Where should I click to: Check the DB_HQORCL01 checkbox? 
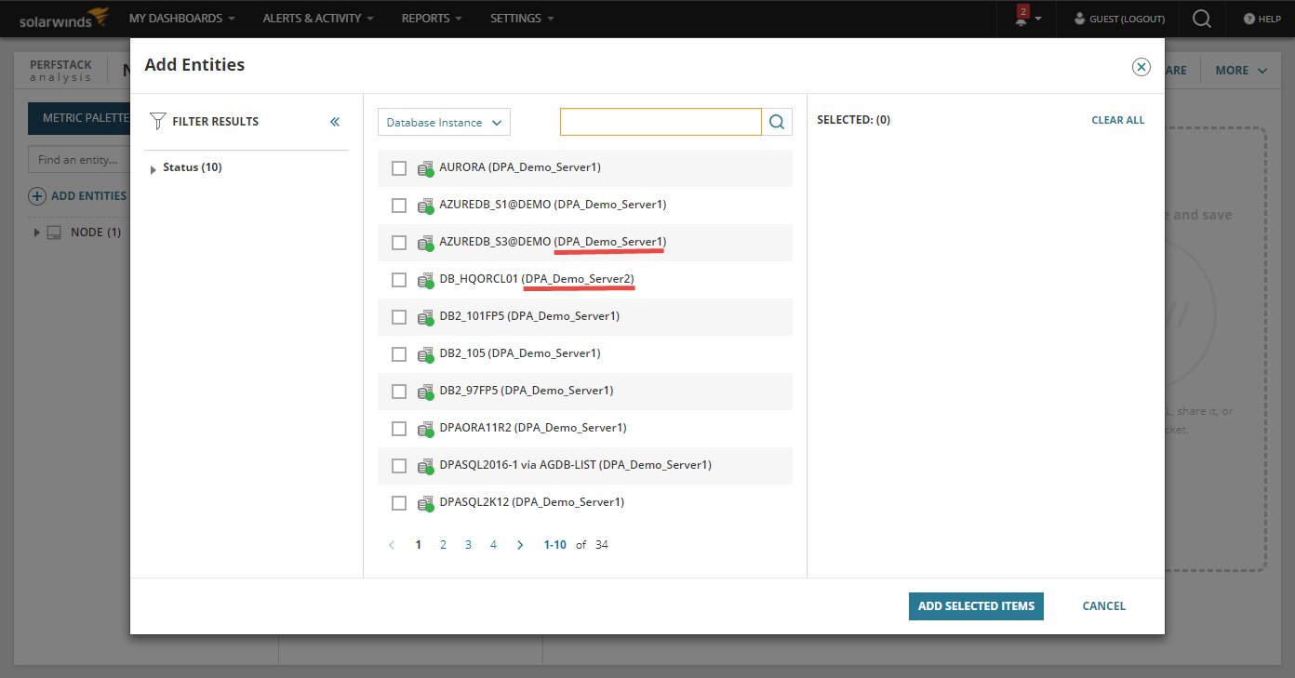(399, 280)
